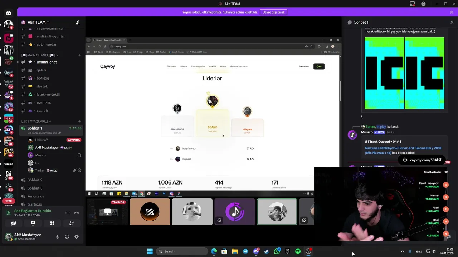
Task: Open Discord direct messages home icon
Action: [x=9, y=13]
